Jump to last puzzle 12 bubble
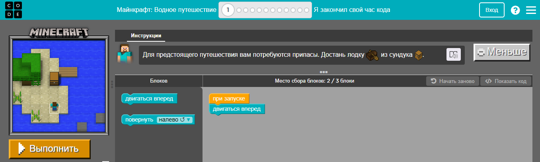 pos(306,10)
